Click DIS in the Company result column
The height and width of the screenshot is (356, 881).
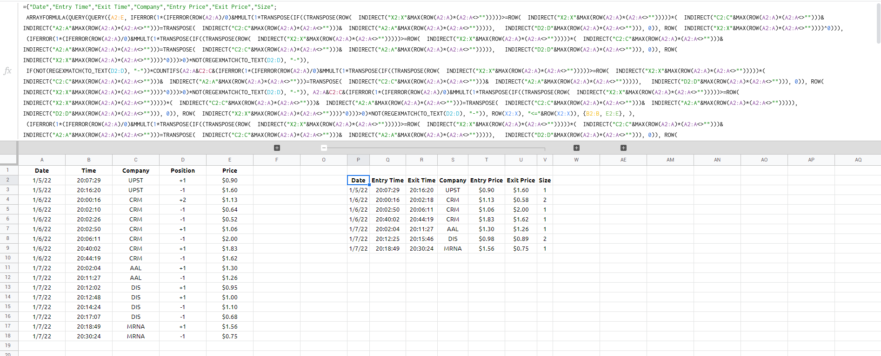453,239
